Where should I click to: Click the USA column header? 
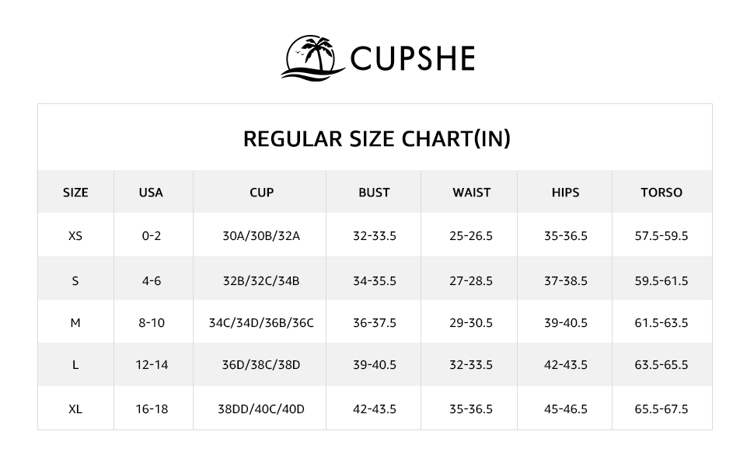pyautogui.click(x=151, y=193)
